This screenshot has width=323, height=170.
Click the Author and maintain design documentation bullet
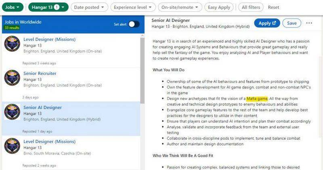205,144
